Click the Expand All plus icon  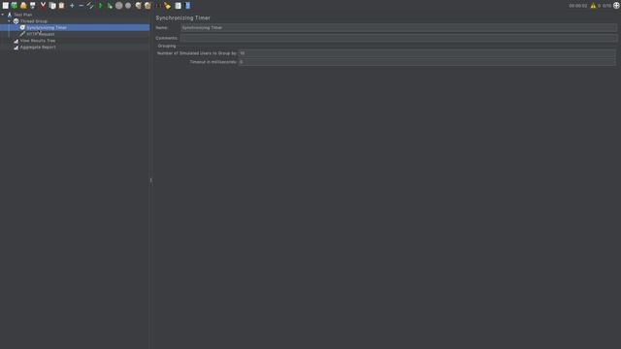click(72, 6)
